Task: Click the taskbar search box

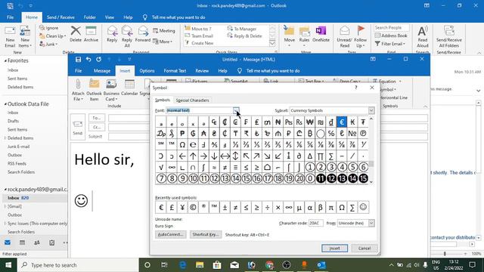Action: [x=77, y=265]
